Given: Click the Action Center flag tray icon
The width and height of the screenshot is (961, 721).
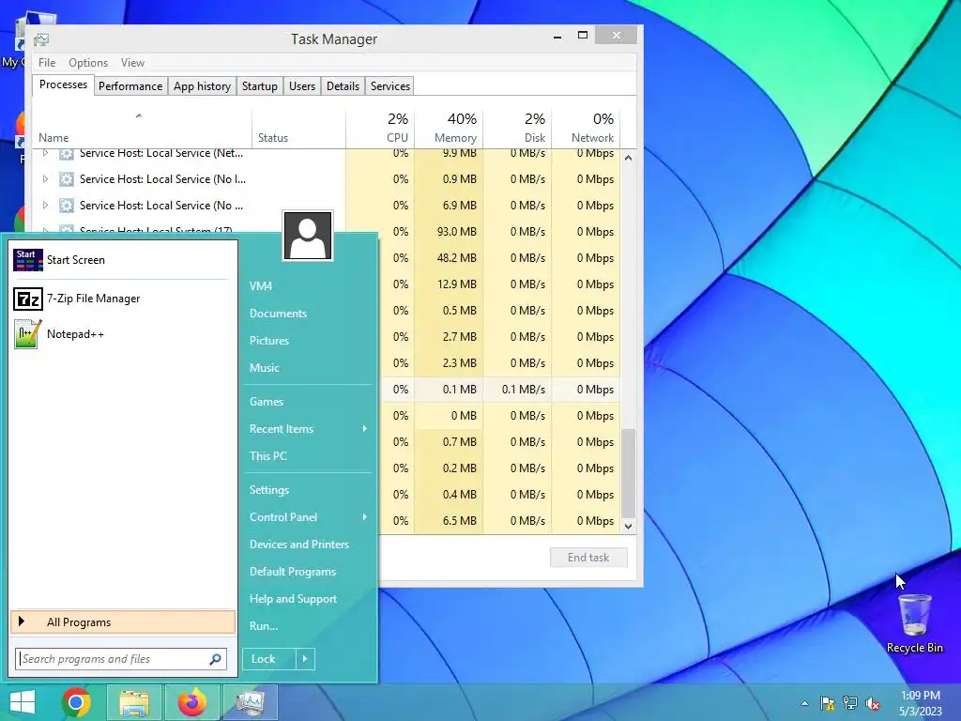Looking at the screenshot, I should click(x=827, y=703).
